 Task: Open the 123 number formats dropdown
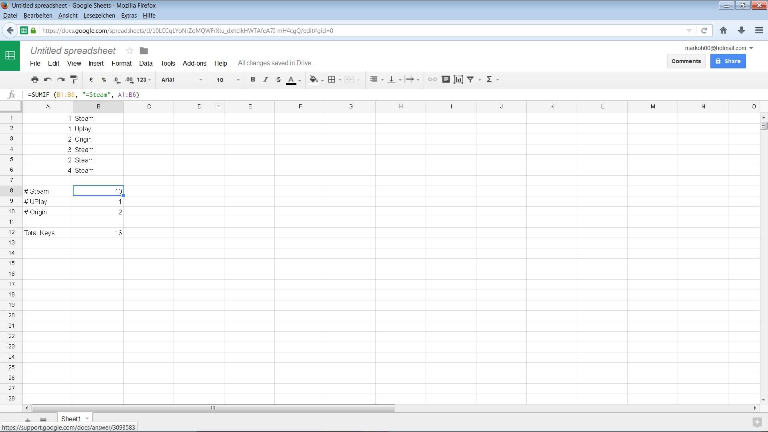click(x=144, y=80)
